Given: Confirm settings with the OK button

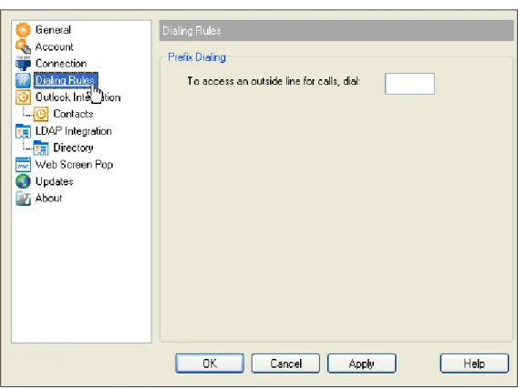Looking at the screenshot, I should point(210,363).
